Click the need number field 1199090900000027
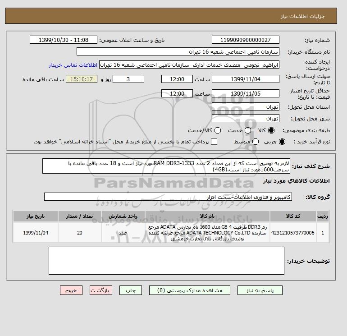 [246, 40]
